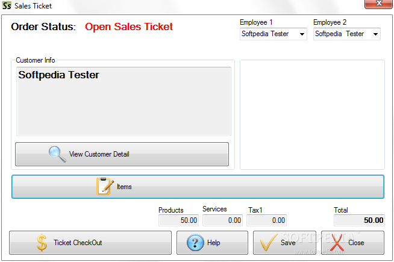Click the Sales Ticket window title text
Screen dimensions: 394x262
coord(33,6)
